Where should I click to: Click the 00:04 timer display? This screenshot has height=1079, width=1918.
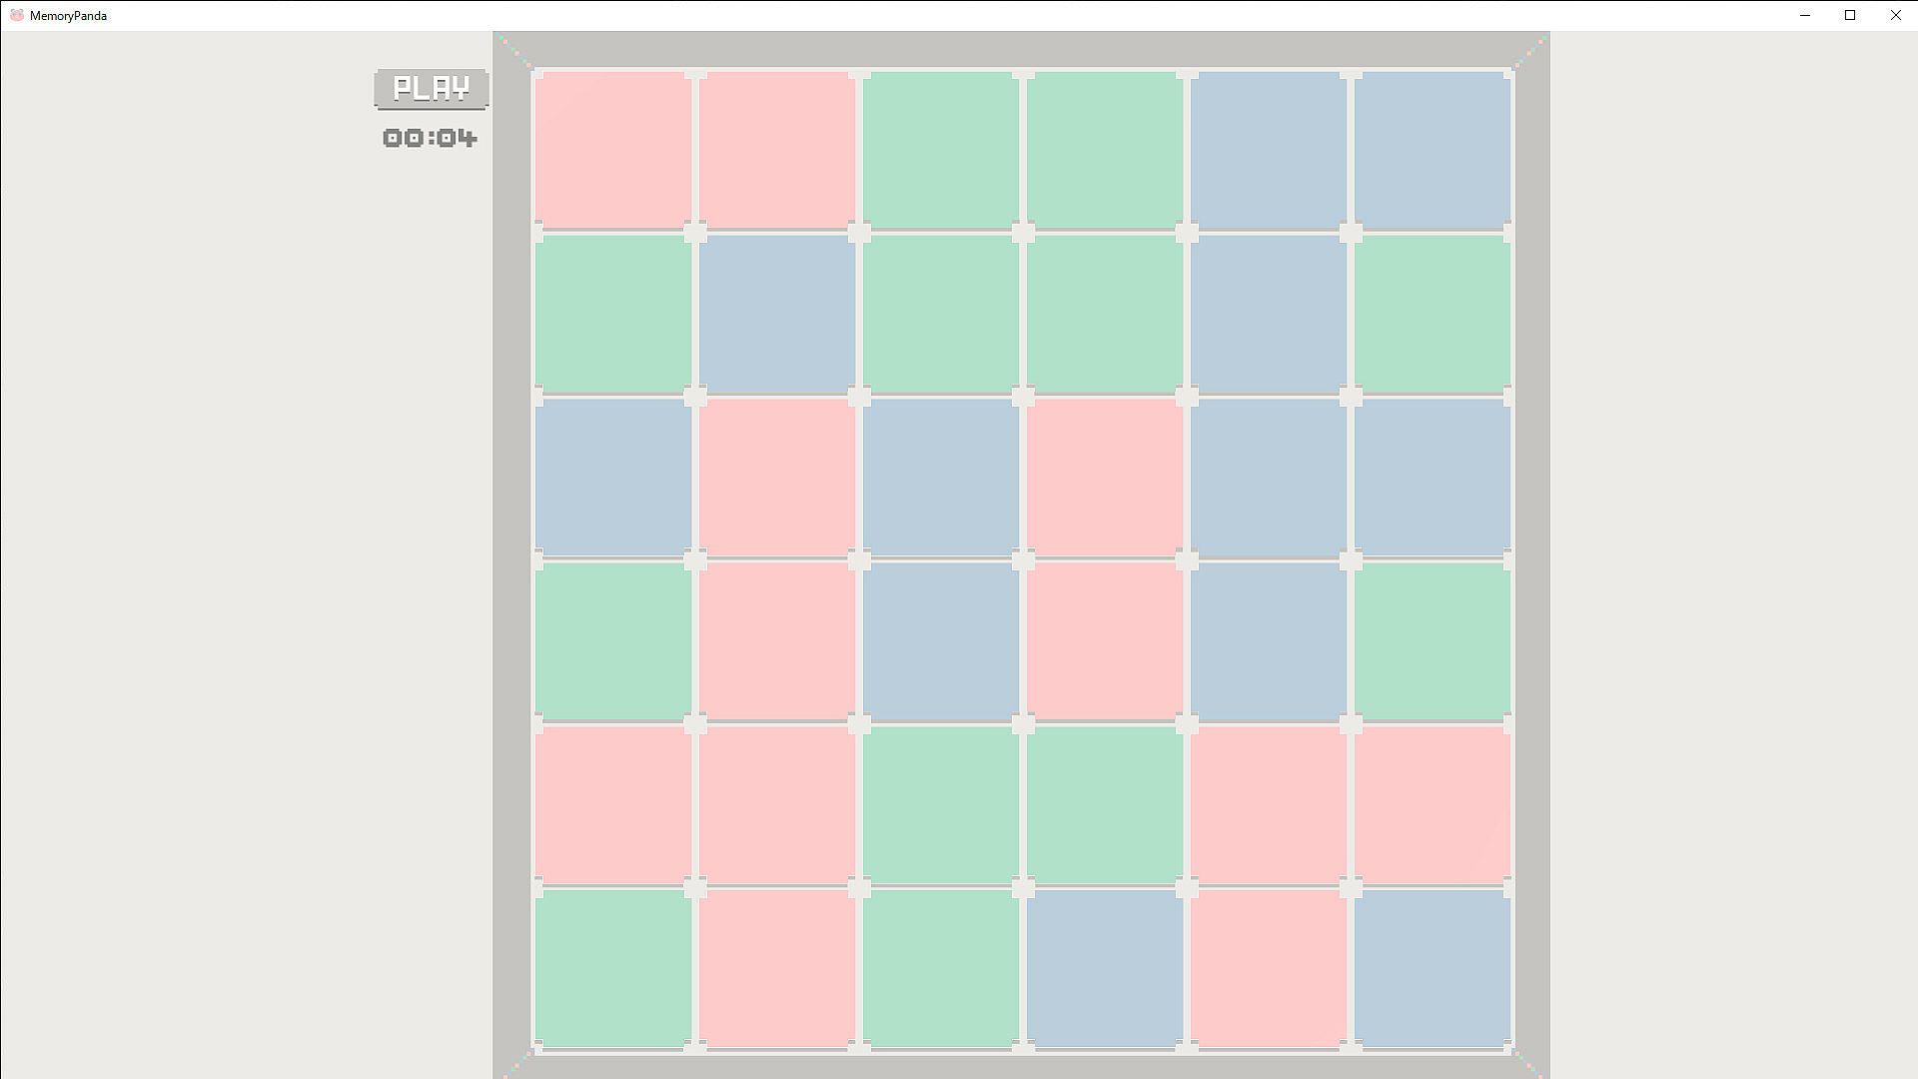coord(430,138)
